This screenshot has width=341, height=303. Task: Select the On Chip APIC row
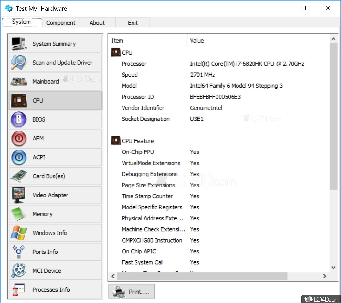click(x=219, y=252)
